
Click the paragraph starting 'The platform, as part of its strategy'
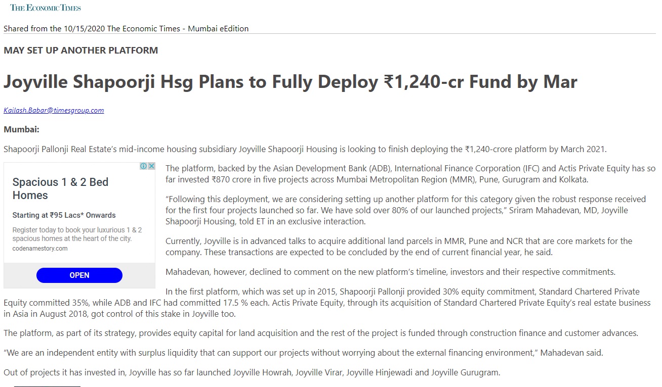[321, 333]
